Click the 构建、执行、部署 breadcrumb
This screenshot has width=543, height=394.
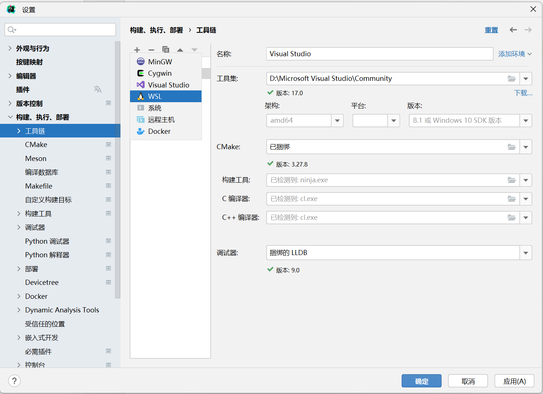tap(156, 30)
